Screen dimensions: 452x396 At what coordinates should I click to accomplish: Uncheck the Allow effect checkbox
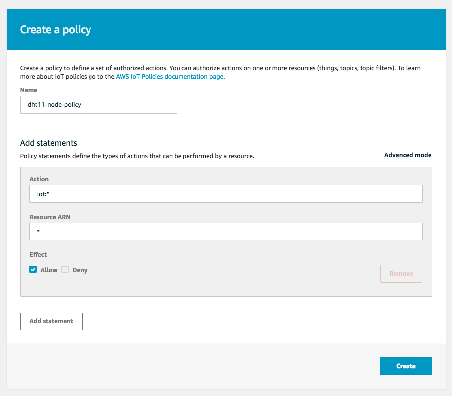(33, 270)
